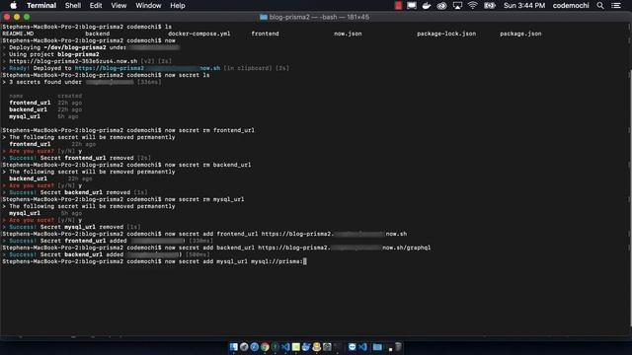The height and width of the screenshot is (355, 632).
Task: Open the View menu
Action: pyautogui.click(x=118, y=5)
